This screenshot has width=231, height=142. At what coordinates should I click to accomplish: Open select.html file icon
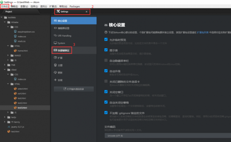(15, 89)
